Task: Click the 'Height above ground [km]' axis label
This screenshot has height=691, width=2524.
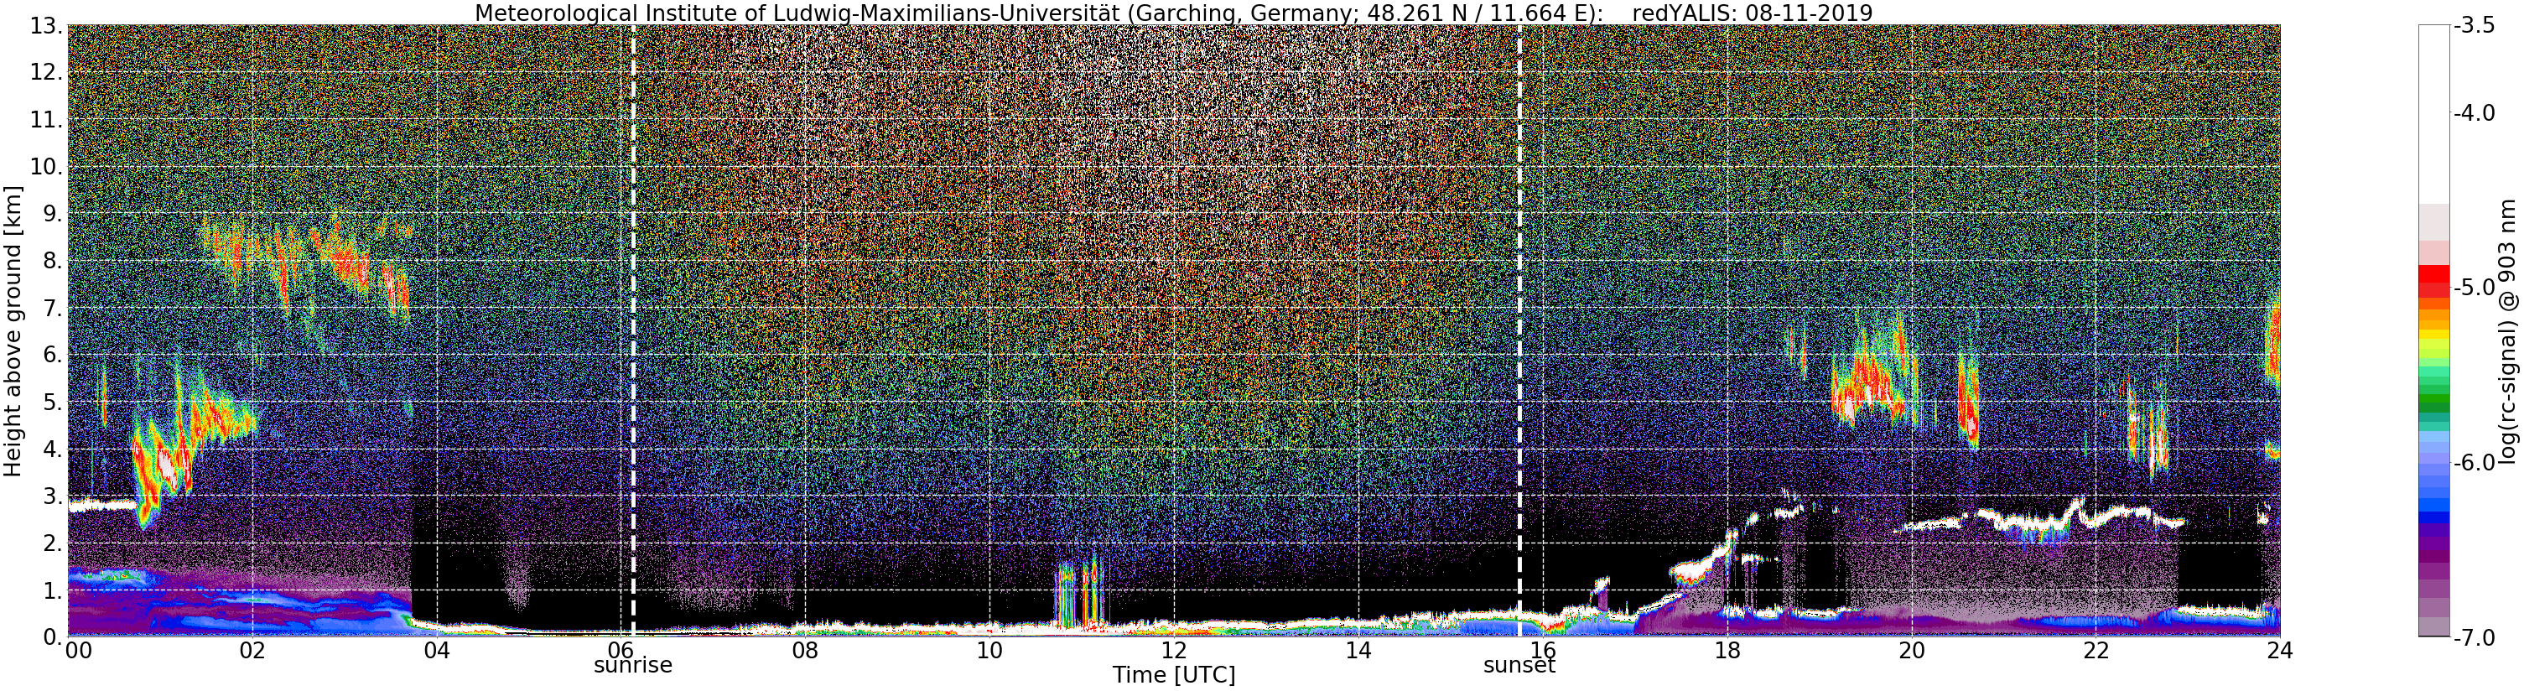Action: 13,330
